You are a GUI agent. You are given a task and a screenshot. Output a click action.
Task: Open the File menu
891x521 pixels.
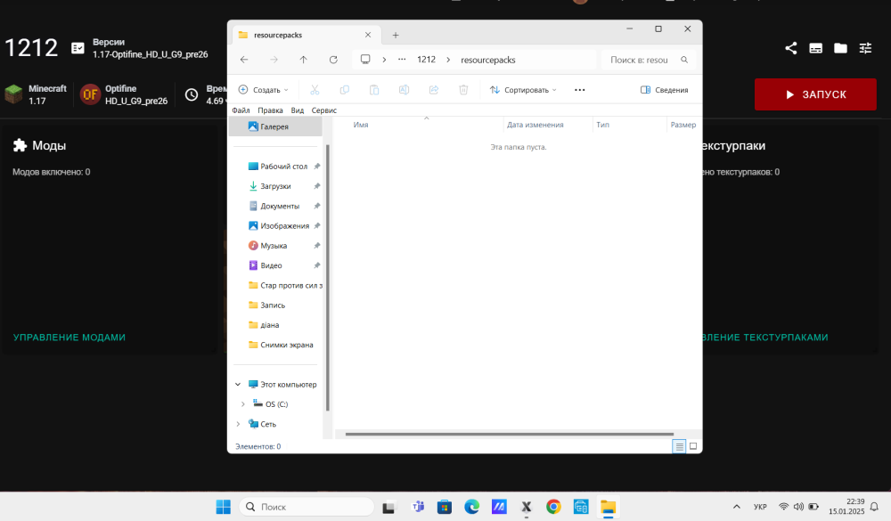241,110
